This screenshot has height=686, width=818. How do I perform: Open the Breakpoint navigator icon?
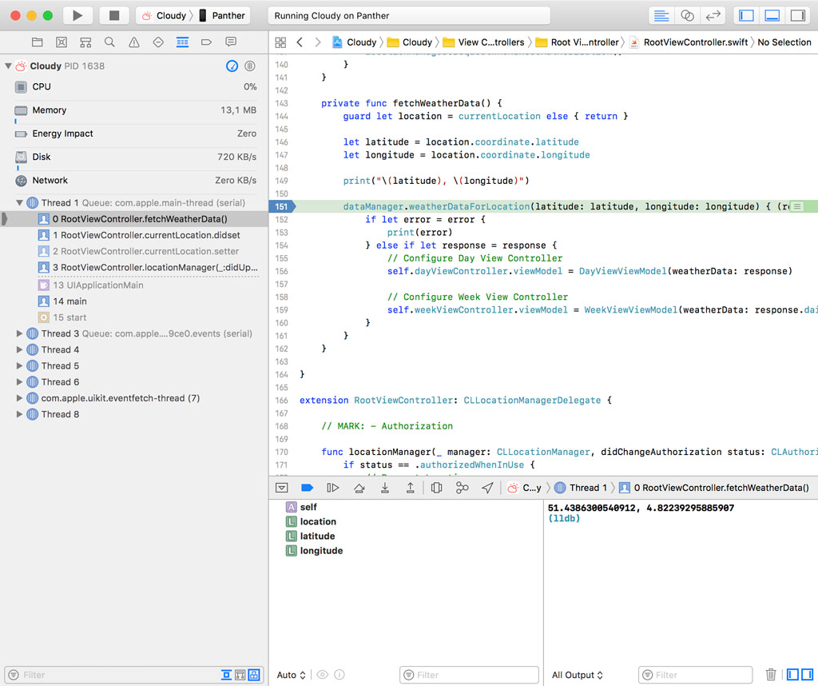[207, 42]
